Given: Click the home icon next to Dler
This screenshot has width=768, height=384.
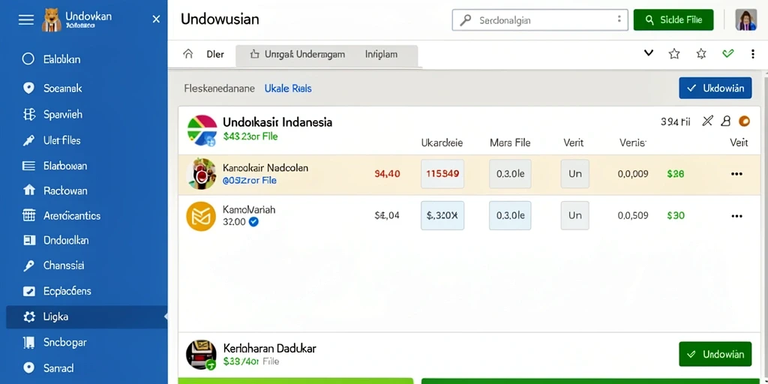Looking at the screenshot, I should (188, 54).
